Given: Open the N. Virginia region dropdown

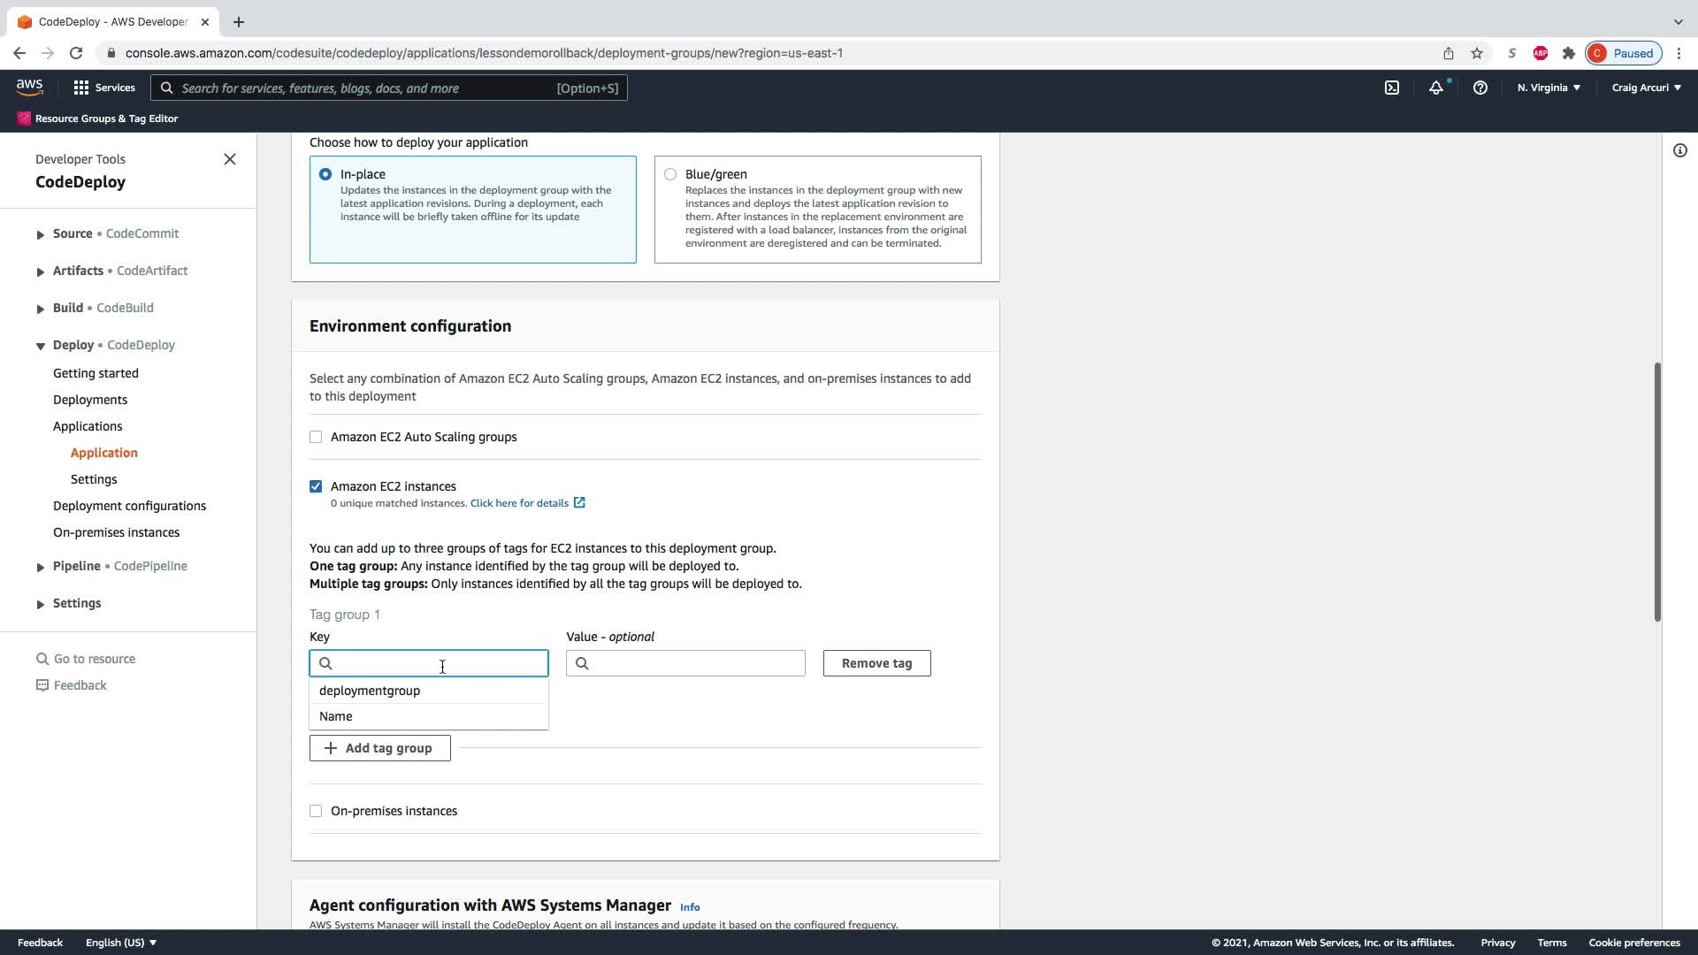Looking at the screenshot, I should [1549, 88].
